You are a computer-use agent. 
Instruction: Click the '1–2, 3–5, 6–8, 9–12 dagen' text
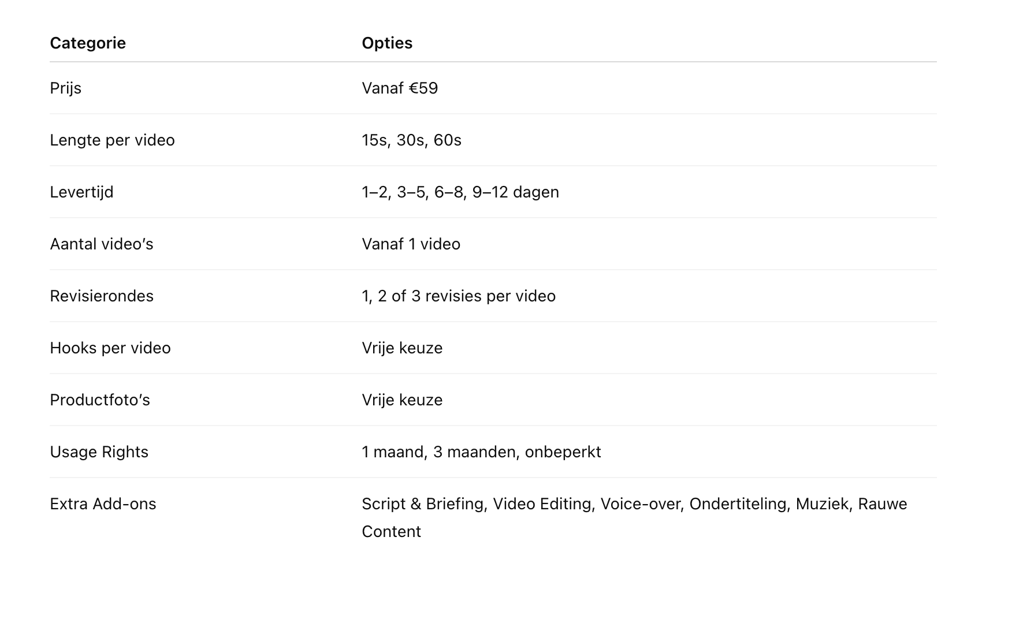460,192
